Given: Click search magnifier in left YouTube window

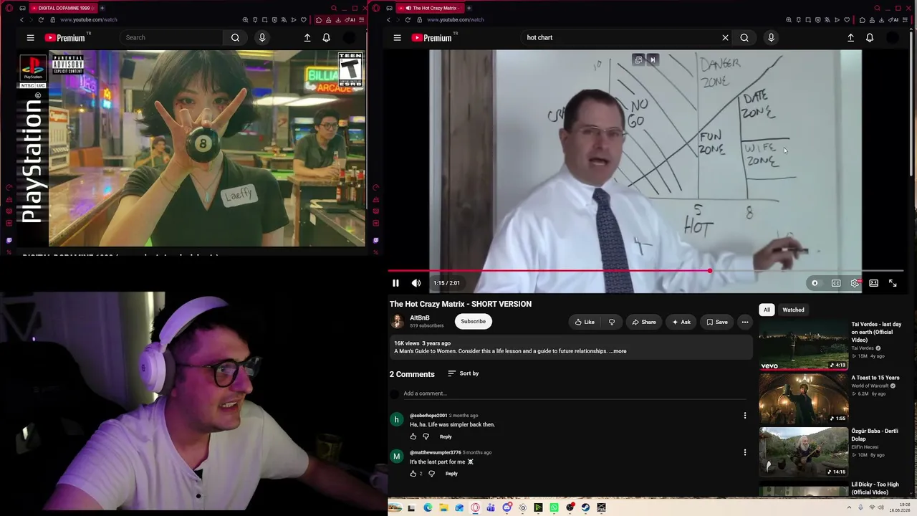Looking at the screenshot, I should pos(235,37).
